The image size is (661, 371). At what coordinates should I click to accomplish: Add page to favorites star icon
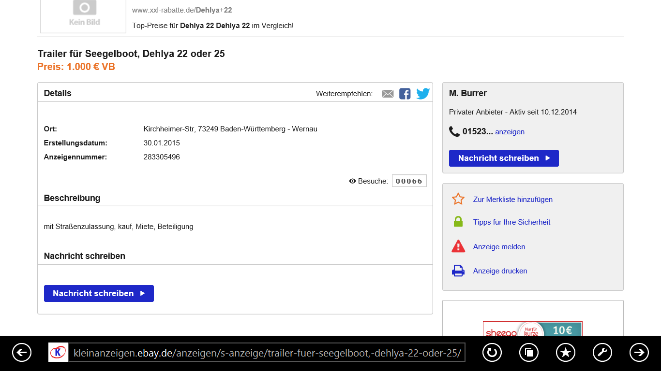click(566, 353)
